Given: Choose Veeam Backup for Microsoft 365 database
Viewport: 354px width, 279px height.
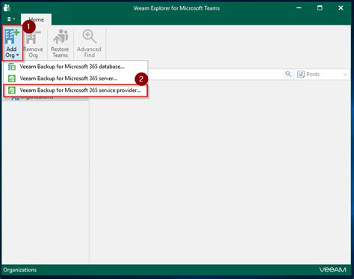Looking at the screenshot, I should coord(75,67).
